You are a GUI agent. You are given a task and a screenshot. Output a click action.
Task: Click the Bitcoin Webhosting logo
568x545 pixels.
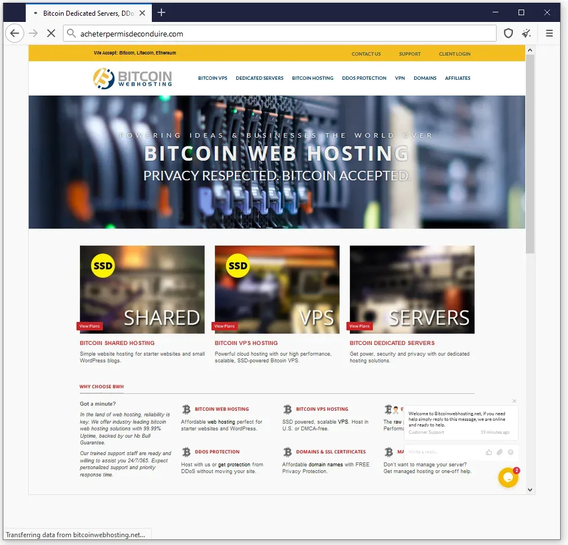click(133, 78)
